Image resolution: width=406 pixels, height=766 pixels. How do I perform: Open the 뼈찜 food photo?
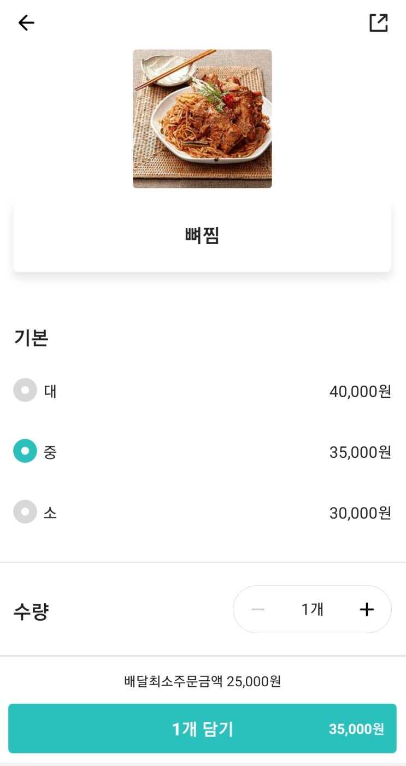[x=202, y=119]
